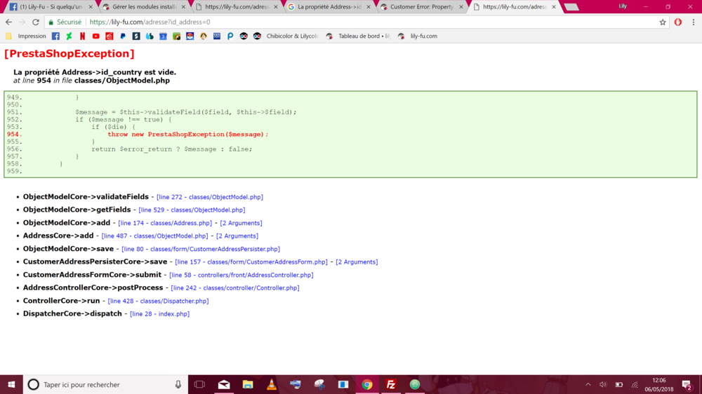Reload the current page
The width and height of the screenshot is (702, 394).
coord(36,22)
